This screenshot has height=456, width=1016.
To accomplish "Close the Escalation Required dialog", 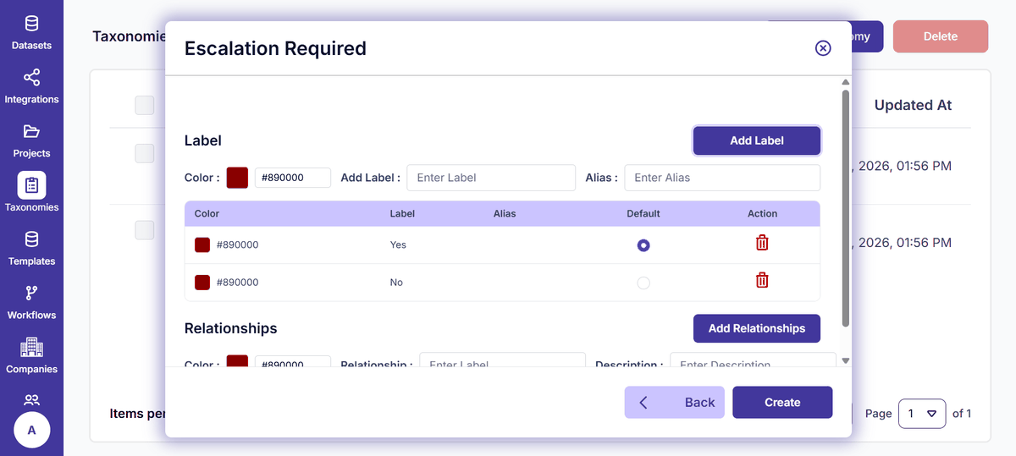I will [823, 48].
